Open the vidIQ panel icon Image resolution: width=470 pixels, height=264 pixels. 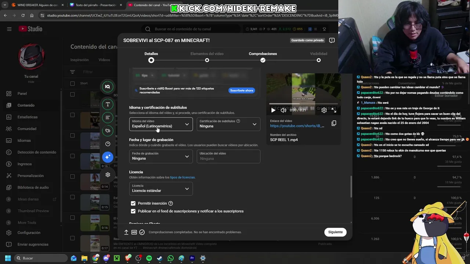point(108,87)
